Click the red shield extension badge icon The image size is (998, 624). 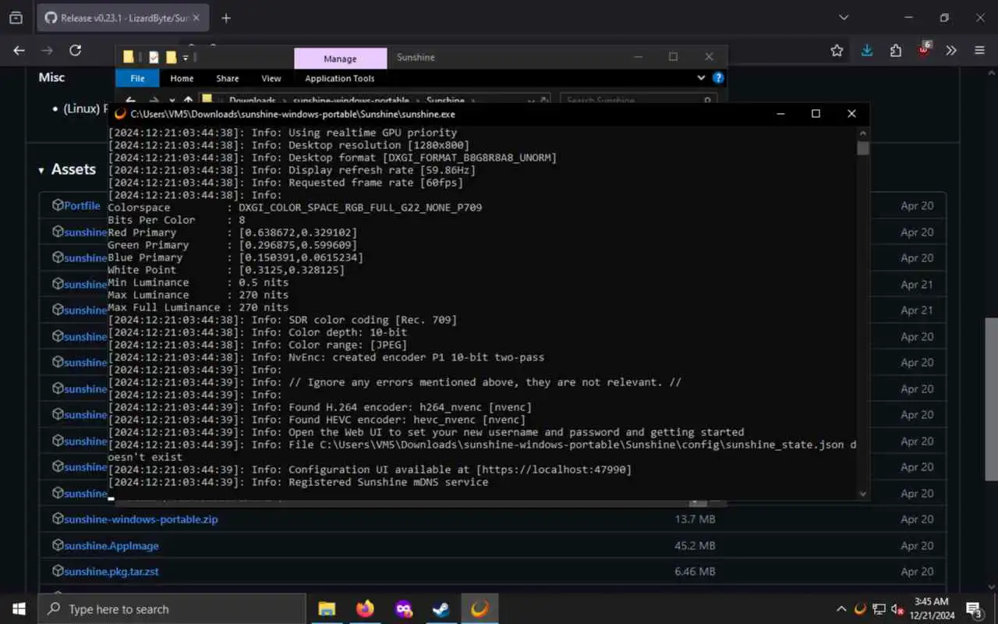point(924,50)
